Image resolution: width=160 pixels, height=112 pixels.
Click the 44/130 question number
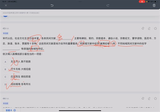pyautogui.click(x=6, y=98)
